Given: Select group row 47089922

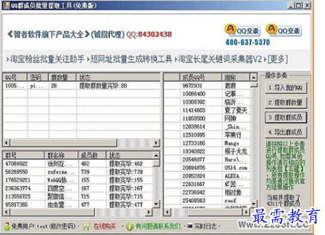Looking at the screenshot, I should [78, 164].
